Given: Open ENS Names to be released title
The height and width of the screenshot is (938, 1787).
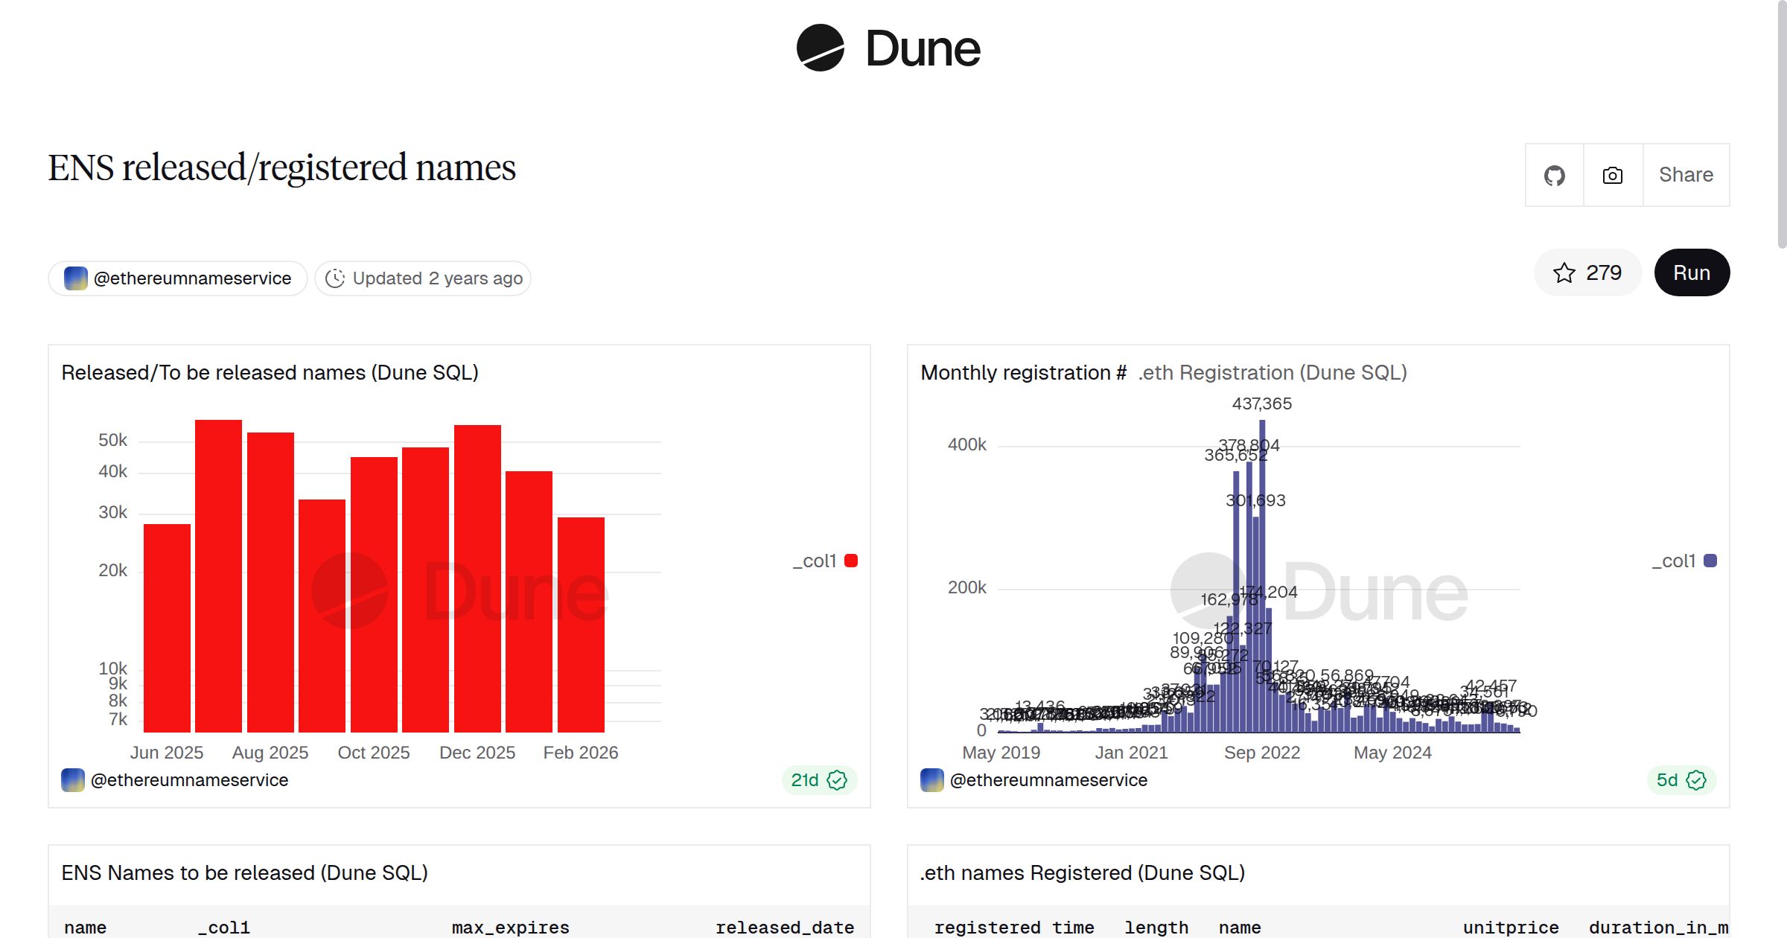Looking at the screenshot, I should (x=244, y=873).
